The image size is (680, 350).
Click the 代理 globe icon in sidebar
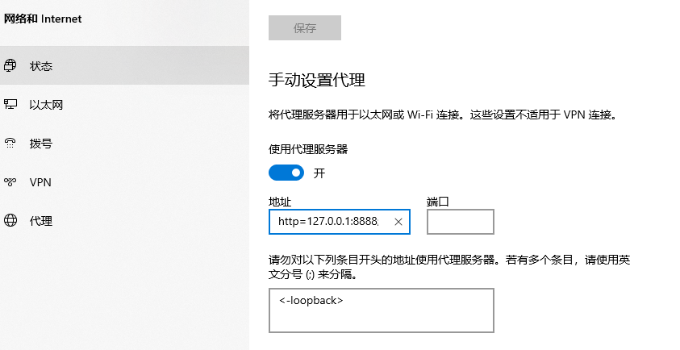click(x=10, y=220)
